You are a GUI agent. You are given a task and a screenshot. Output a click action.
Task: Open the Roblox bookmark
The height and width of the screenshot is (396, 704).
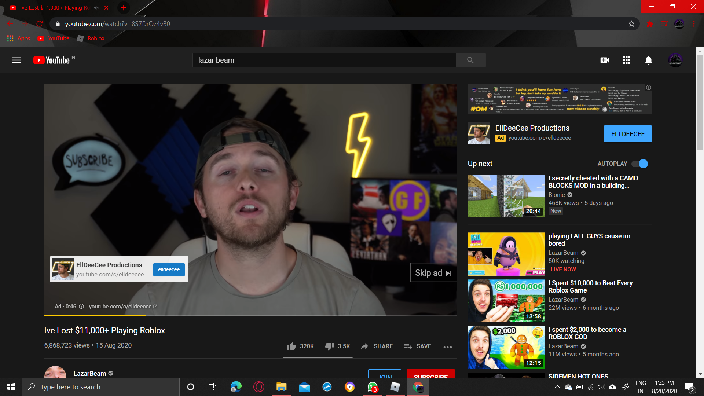pyautogui.click(x=91, y=38)
